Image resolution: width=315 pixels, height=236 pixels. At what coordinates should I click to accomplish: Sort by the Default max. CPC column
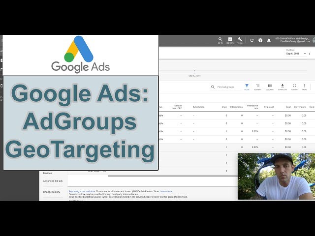[177, 107]
